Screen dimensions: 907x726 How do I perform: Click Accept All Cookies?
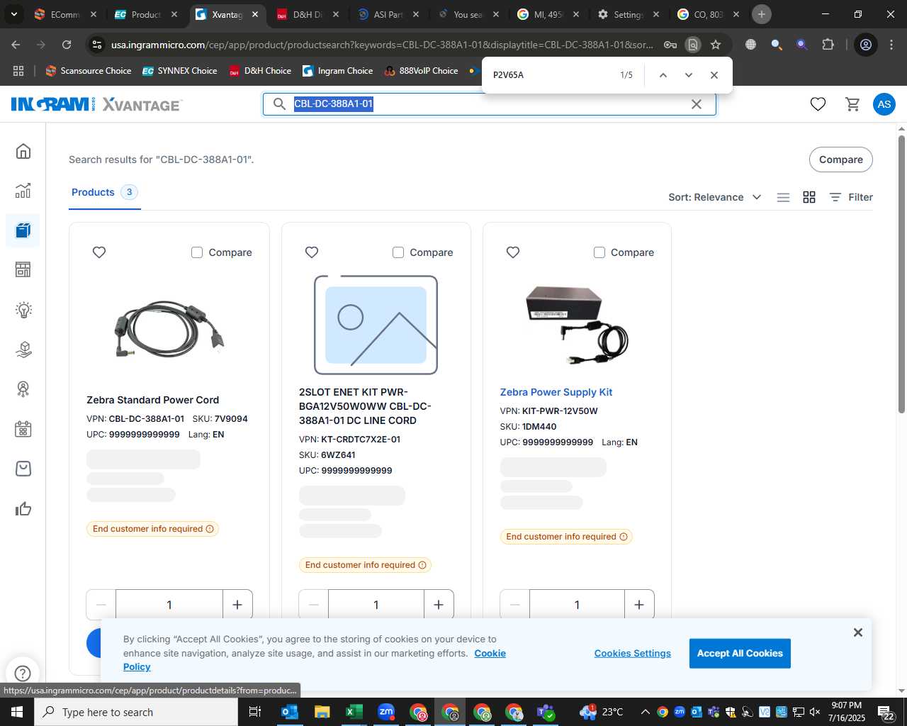pyautogui.click(x=740, y=654)
